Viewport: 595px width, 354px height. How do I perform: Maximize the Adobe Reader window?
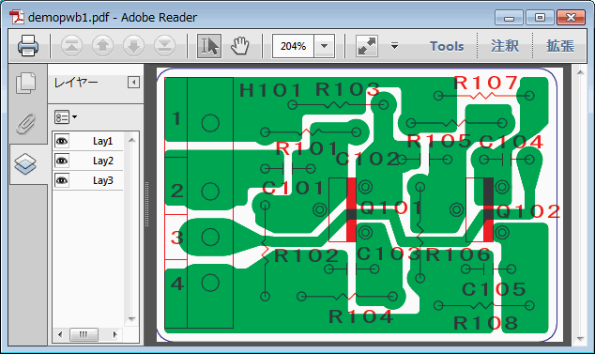[540, 18]
